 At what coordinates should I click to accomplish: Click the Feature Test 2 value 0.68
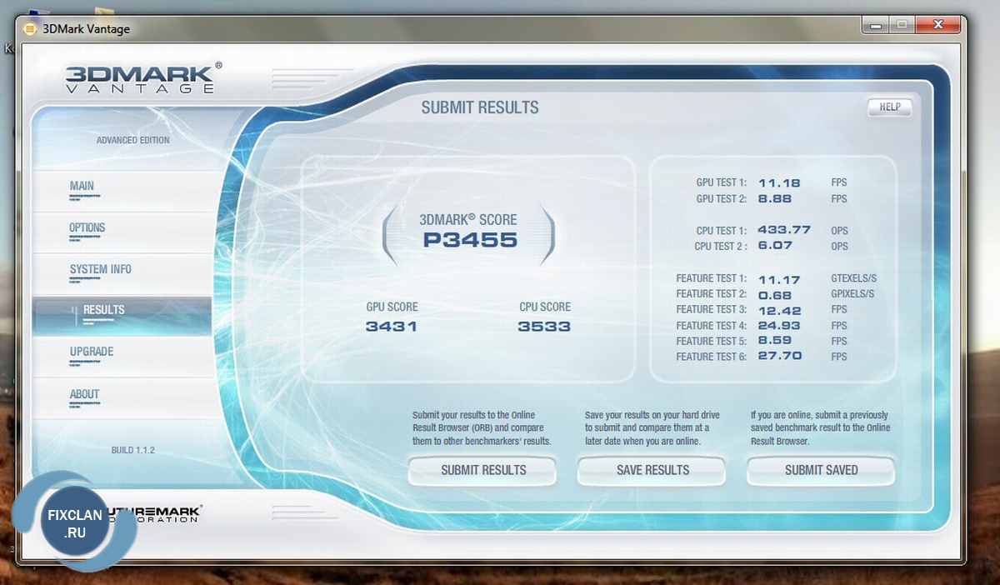[774, 294]
